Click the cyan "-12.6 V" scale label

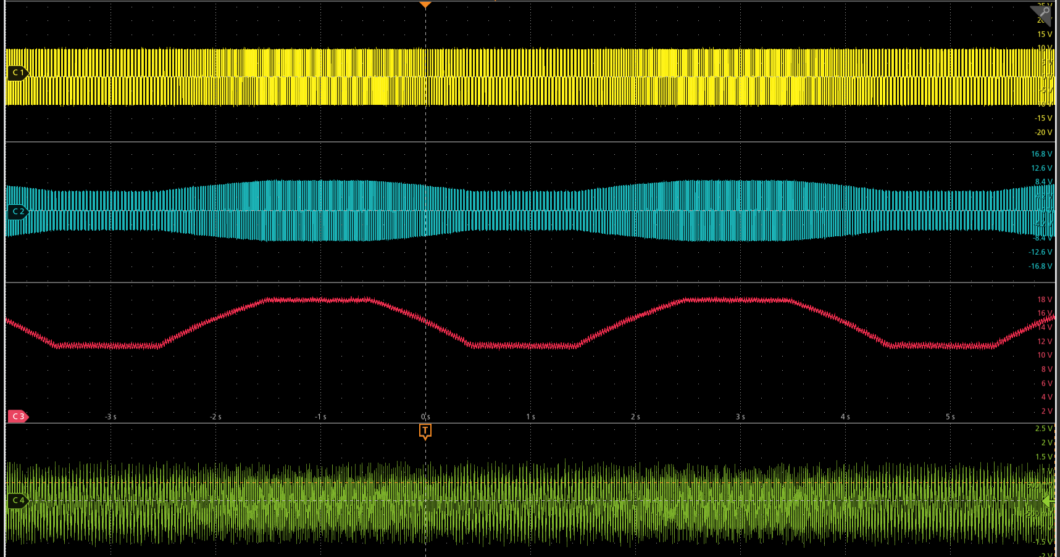1040,252
